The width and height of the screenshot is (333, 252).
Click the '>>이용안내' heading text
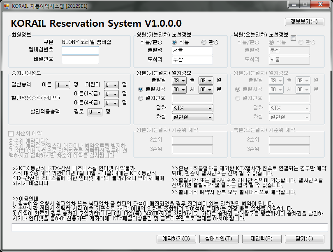coord(25,199)
